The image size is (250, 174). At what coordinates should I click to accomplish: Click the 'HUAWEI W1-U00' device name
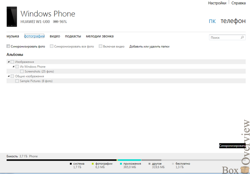[x=35, y=22]
